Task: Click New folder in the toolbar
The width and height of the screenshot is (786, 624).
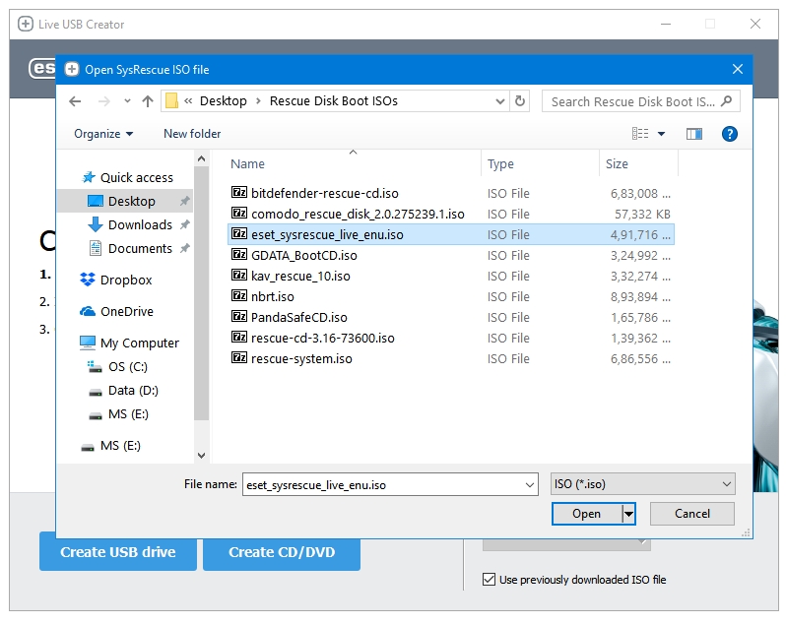Action: (x=192, y=134)
